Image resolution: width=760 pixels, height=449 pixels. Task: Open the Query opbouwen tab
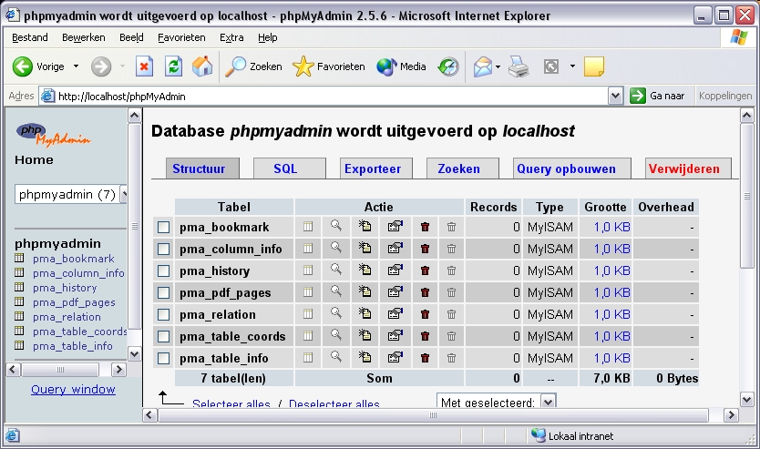(x=572, y=168)
